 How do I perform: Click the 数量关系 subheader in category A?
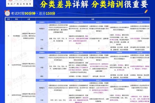point(99,22)
